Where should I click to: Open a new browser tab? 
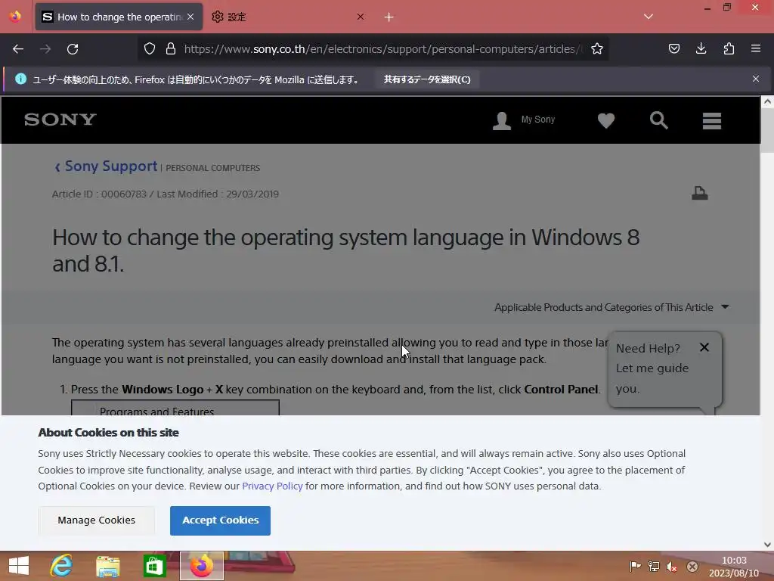tap(389, 17)
